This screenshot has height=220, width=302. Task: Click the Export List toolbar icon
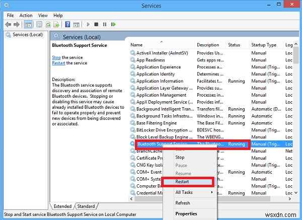tap(56, 25)
